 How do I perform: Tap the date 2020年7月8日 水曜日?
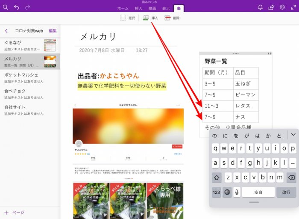click(102, 50)
